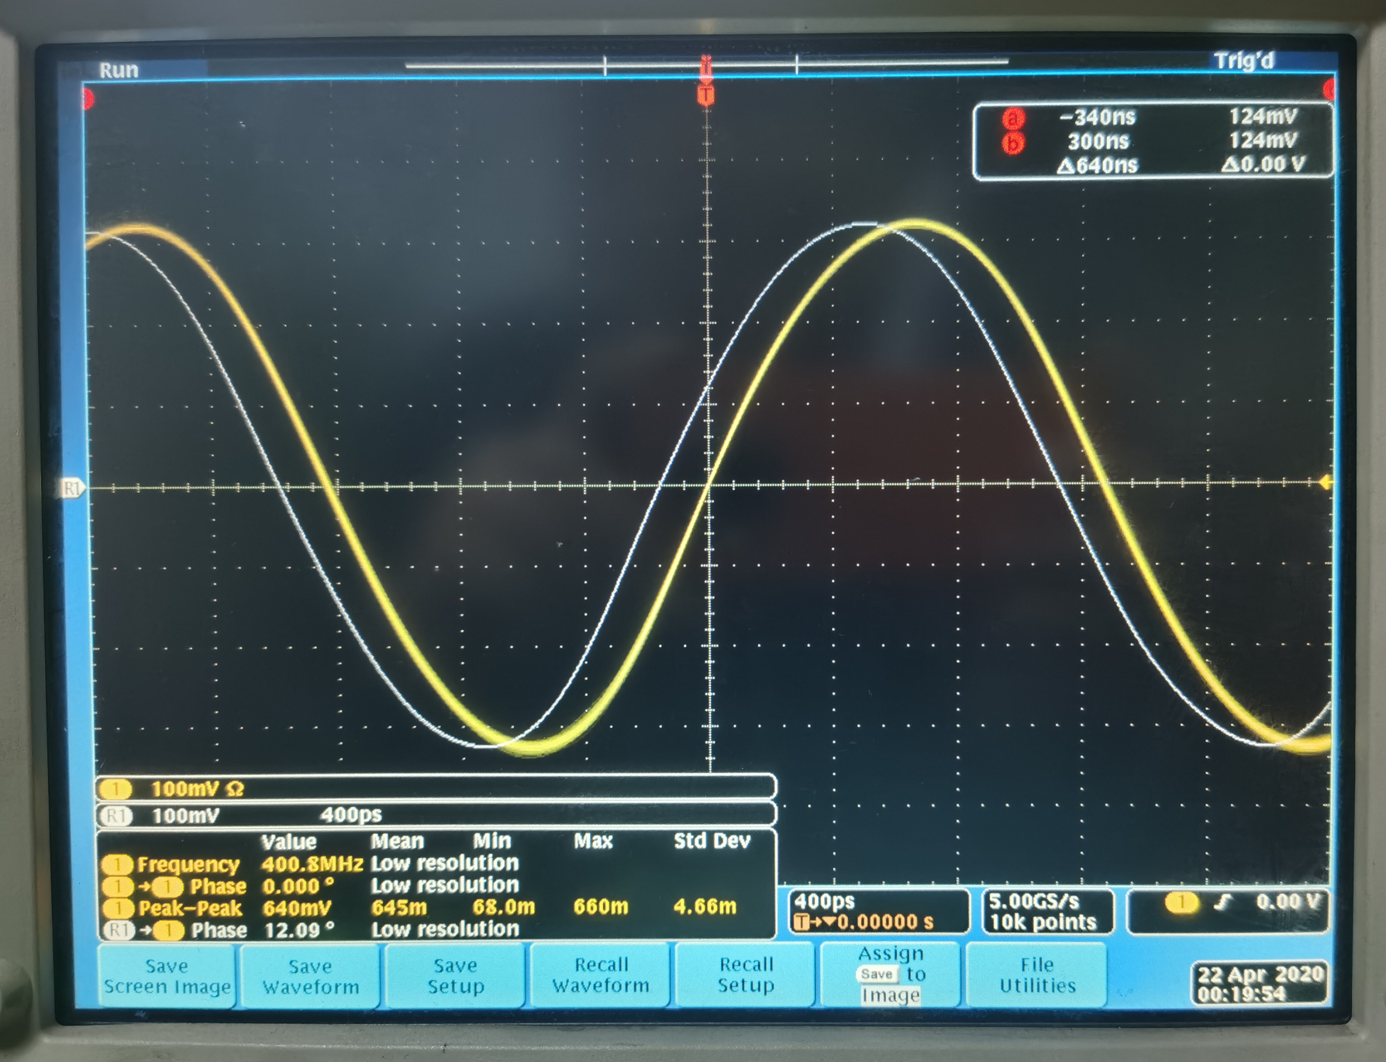Click the 5.00GS/s sample rate readout
Screen dimensions: 1386x1062
point(1034,902)
